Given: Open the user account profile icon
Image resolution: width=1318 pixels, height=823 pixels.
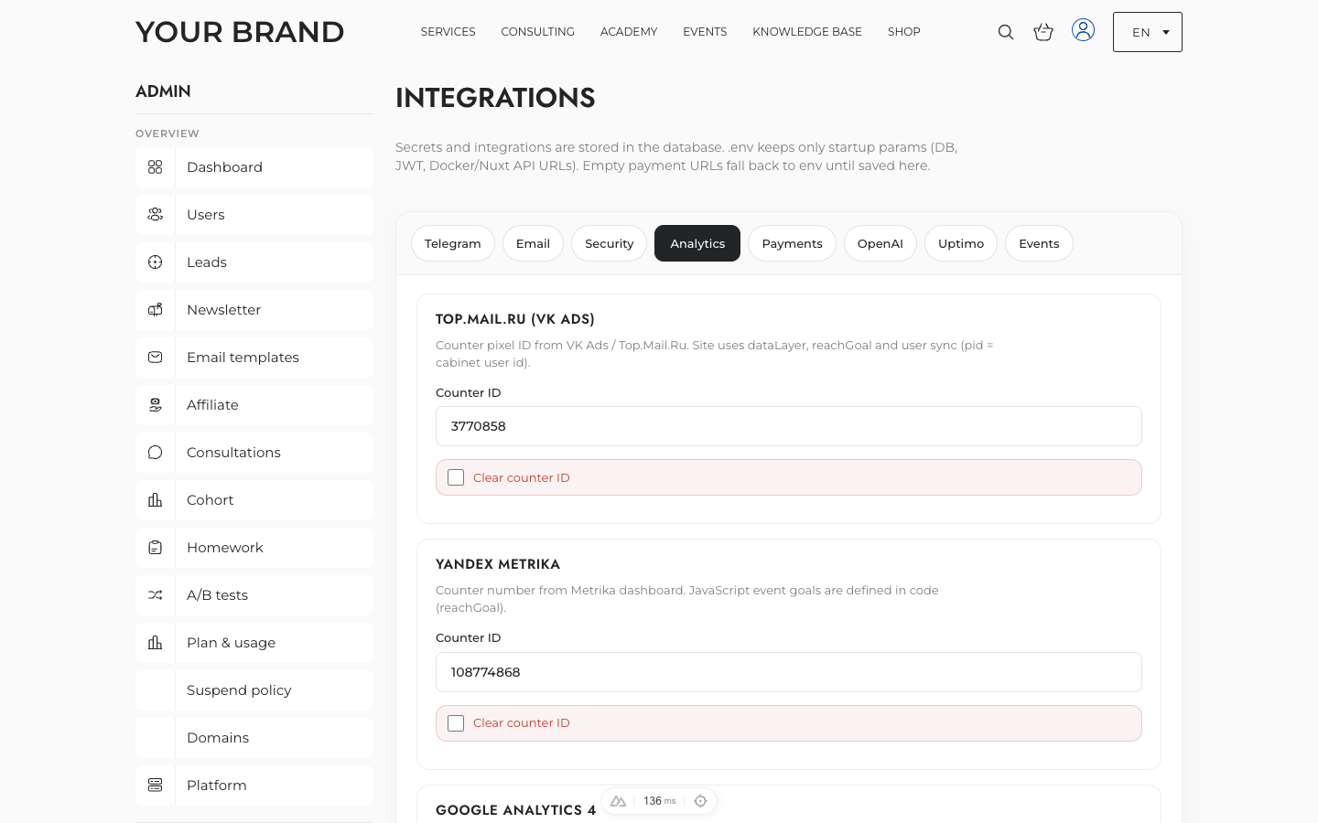Looking at the screenshot, I should (1083, 30).
